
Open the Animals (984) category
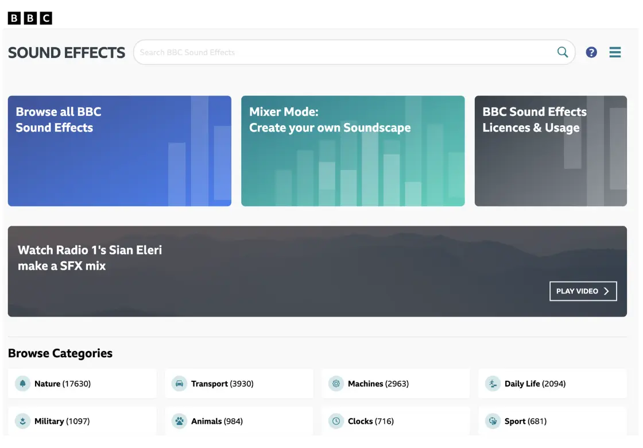(239, 421)
